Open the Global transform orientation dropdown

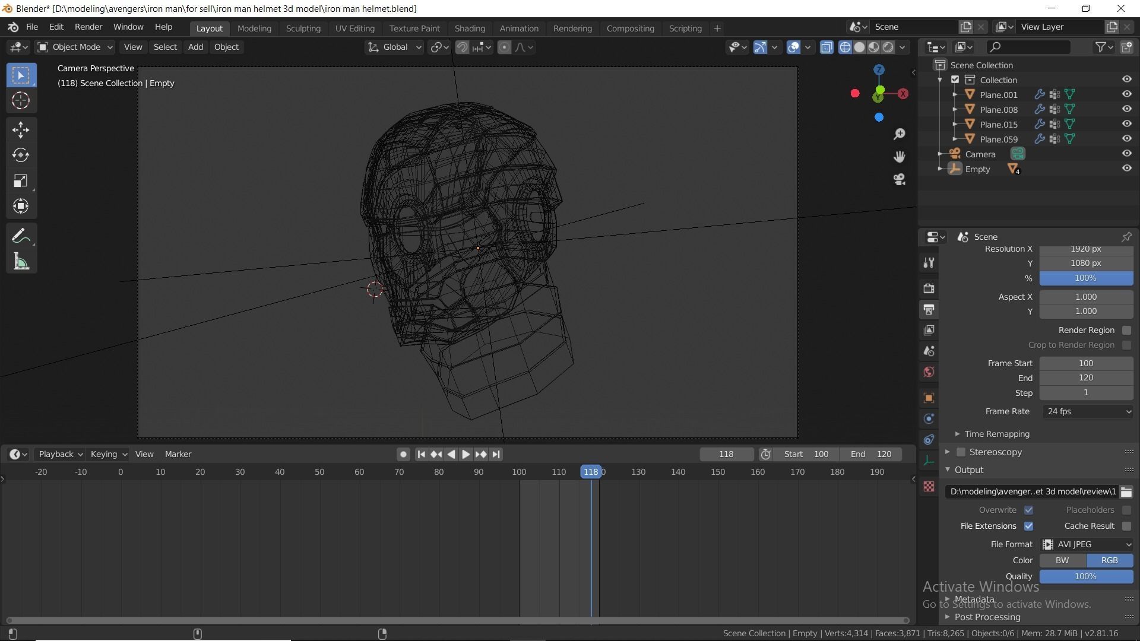[x=394, y=47]
